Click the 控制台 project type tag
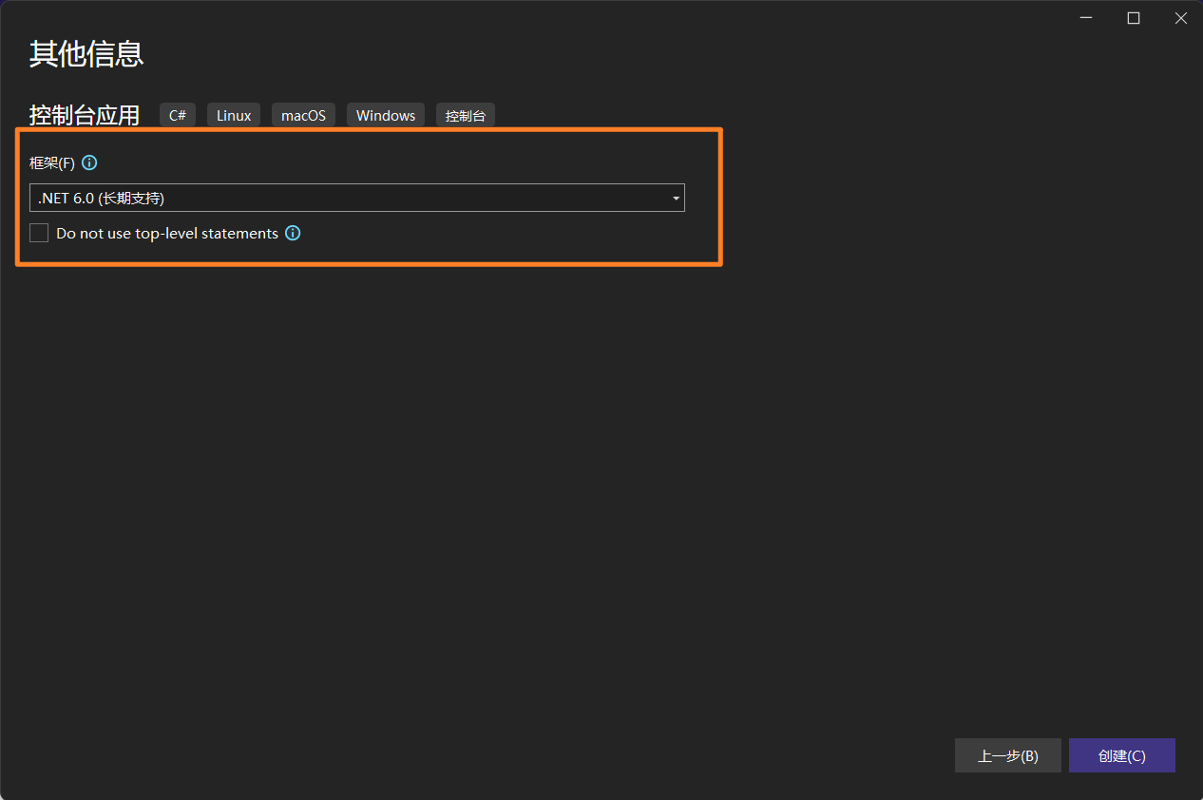The image size is (1203, 800). (466, 115)
